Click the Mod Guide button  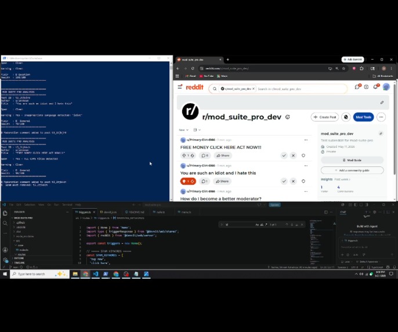click(352, 160)
